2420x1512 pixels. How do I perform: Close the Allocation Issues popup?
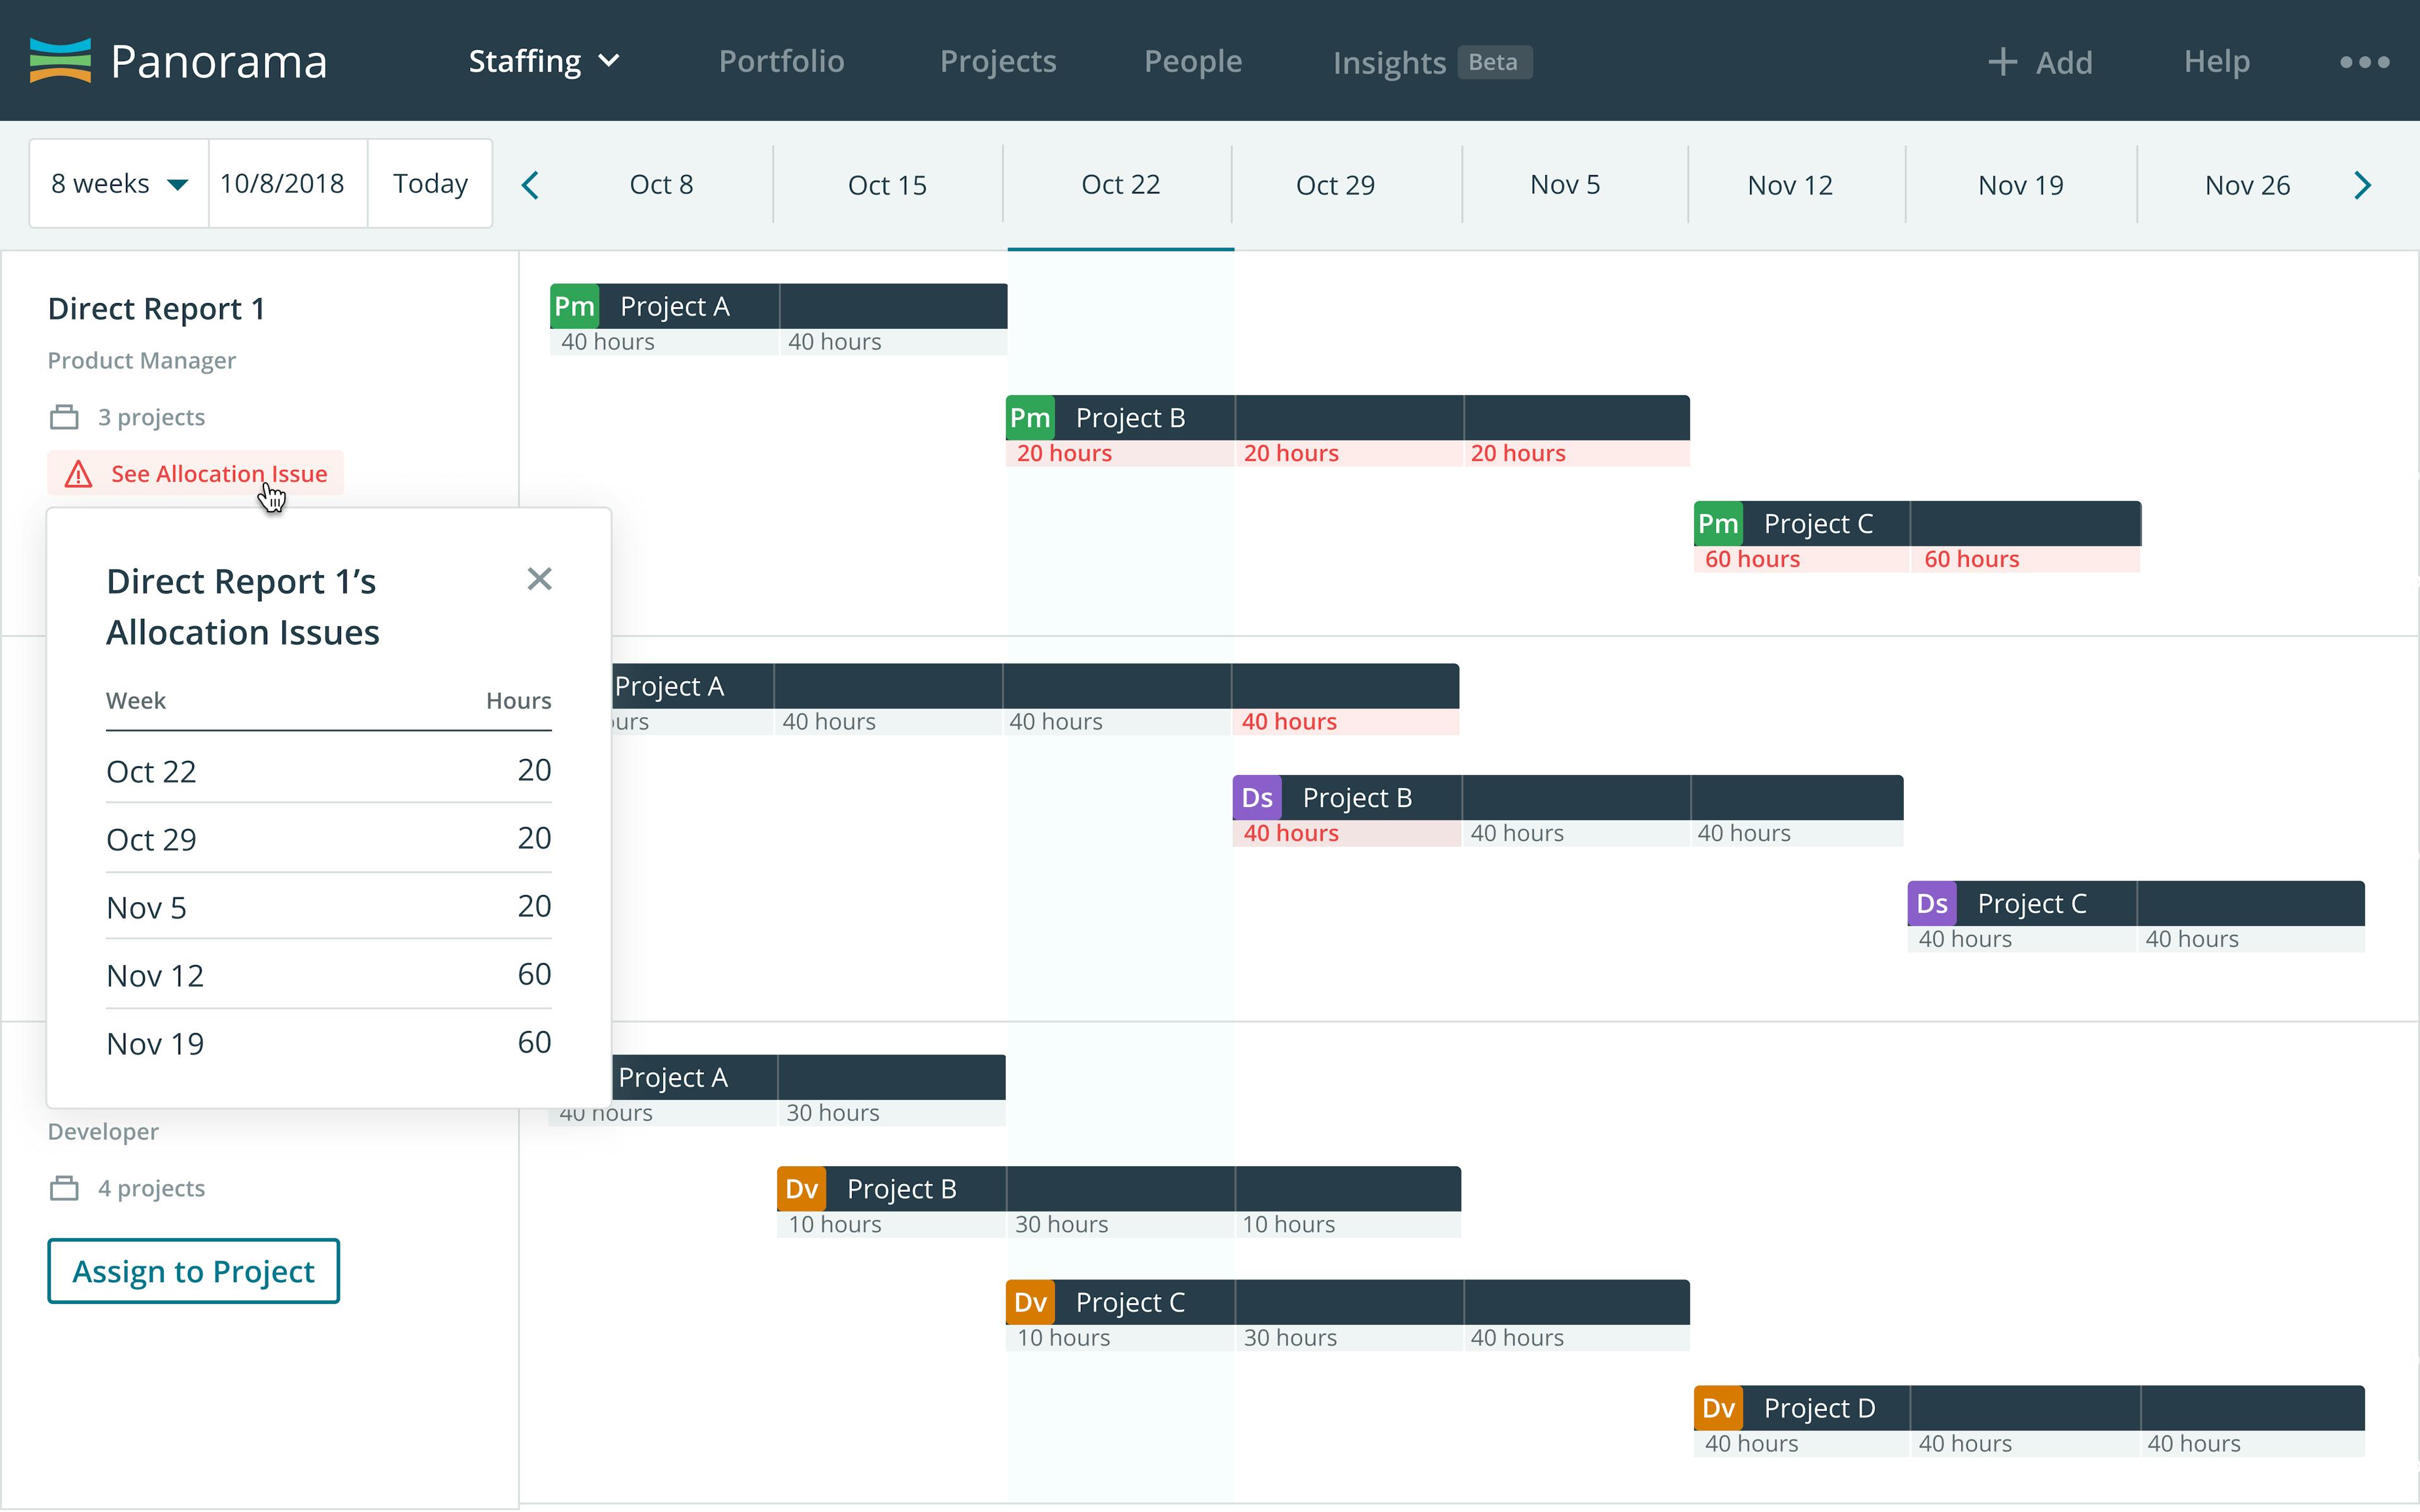pos(540,579)
